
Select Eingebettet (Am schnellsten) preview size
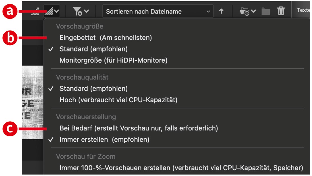click(x=105, y=38)
